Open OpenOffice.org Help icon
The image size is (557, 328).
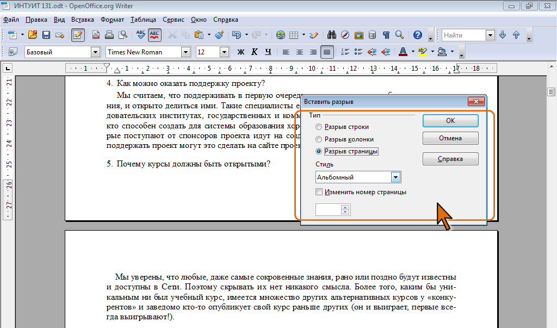point(418,35)
